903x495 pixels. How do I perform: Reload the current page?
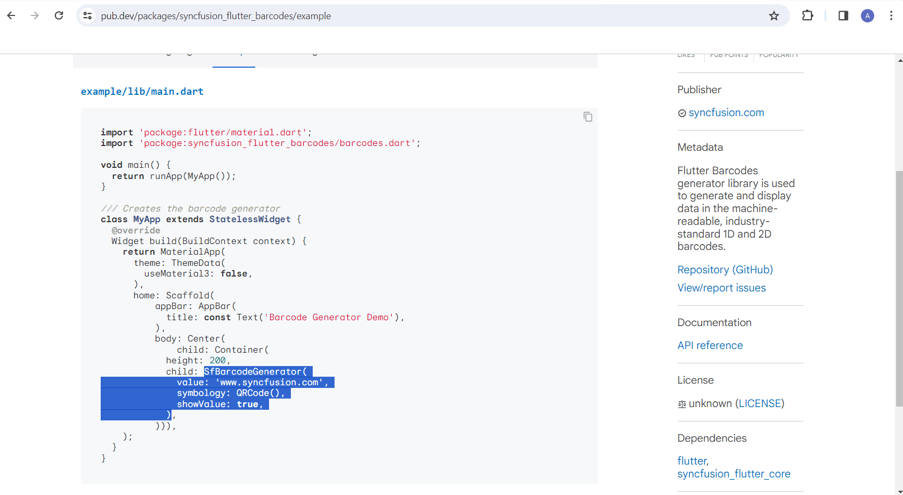(59, 15)
